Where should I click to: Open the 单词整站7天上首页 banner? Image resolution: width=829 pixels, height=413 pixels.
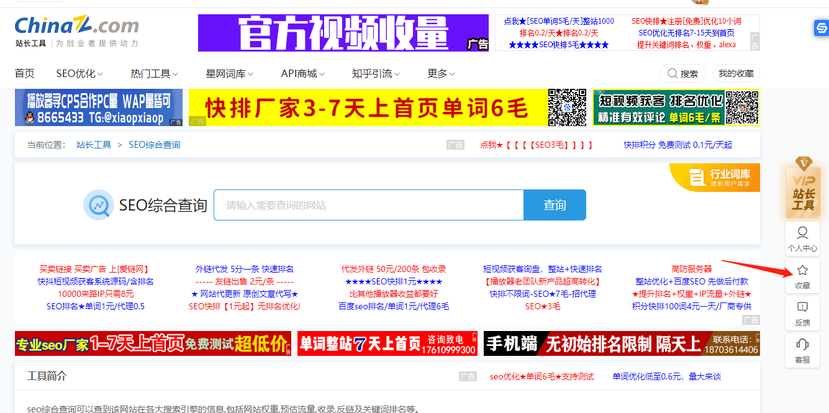click(387, 343)
